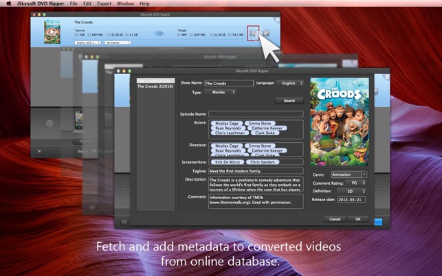This screenshot has height=276, width=442.
Task: Expand the Type dropdown showing Movies
Action: pos(221,92)
